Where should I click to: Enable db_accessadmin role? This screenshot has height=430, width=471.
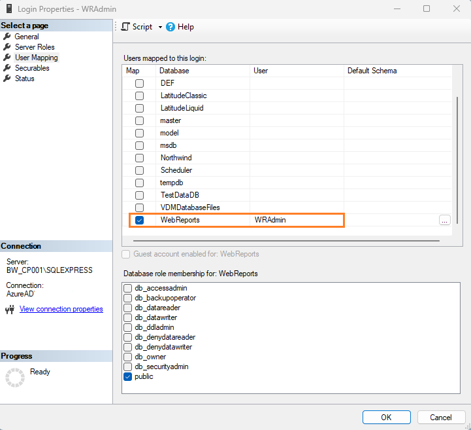(x=127, y=288)
